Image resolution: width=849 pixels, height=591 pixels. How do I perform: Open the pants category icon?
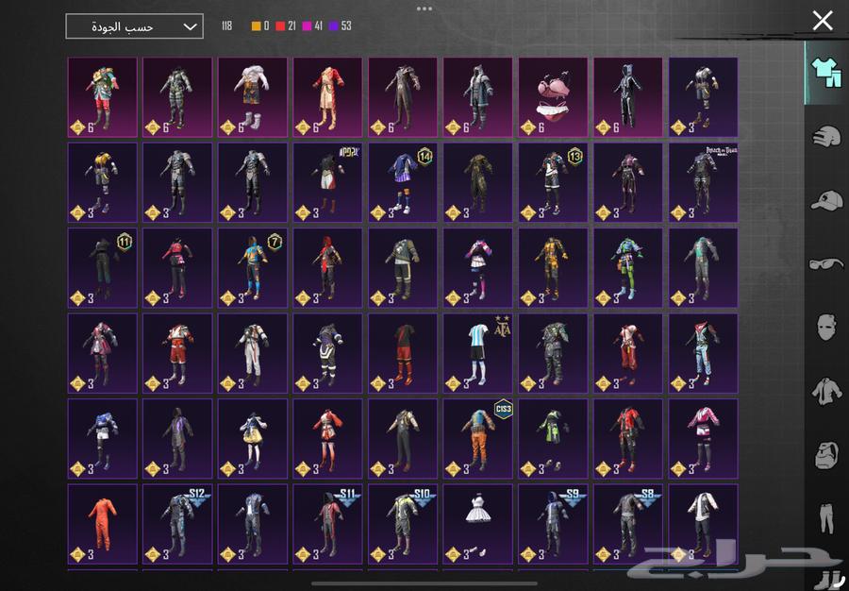[826, 518]
